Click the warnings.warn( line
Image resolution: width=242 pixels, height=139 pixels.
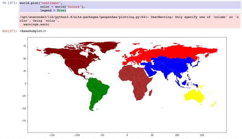[x=36, y=24]
